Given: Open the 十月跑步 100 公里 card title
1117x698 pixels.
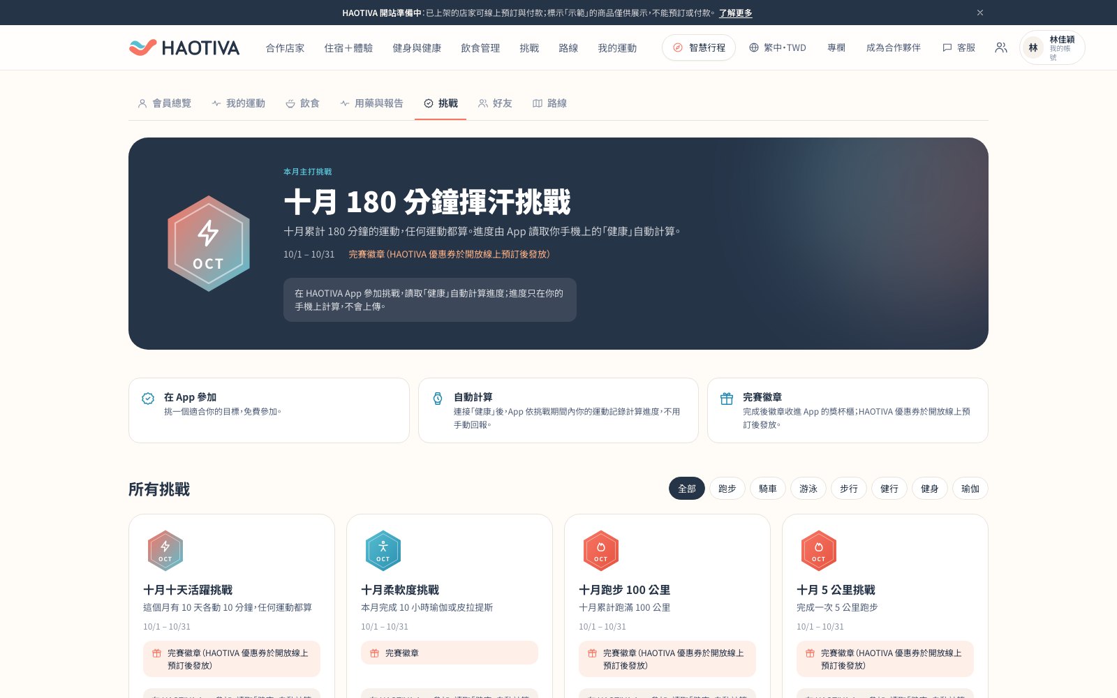Looking at the screenshot, I should click(624, 590).
